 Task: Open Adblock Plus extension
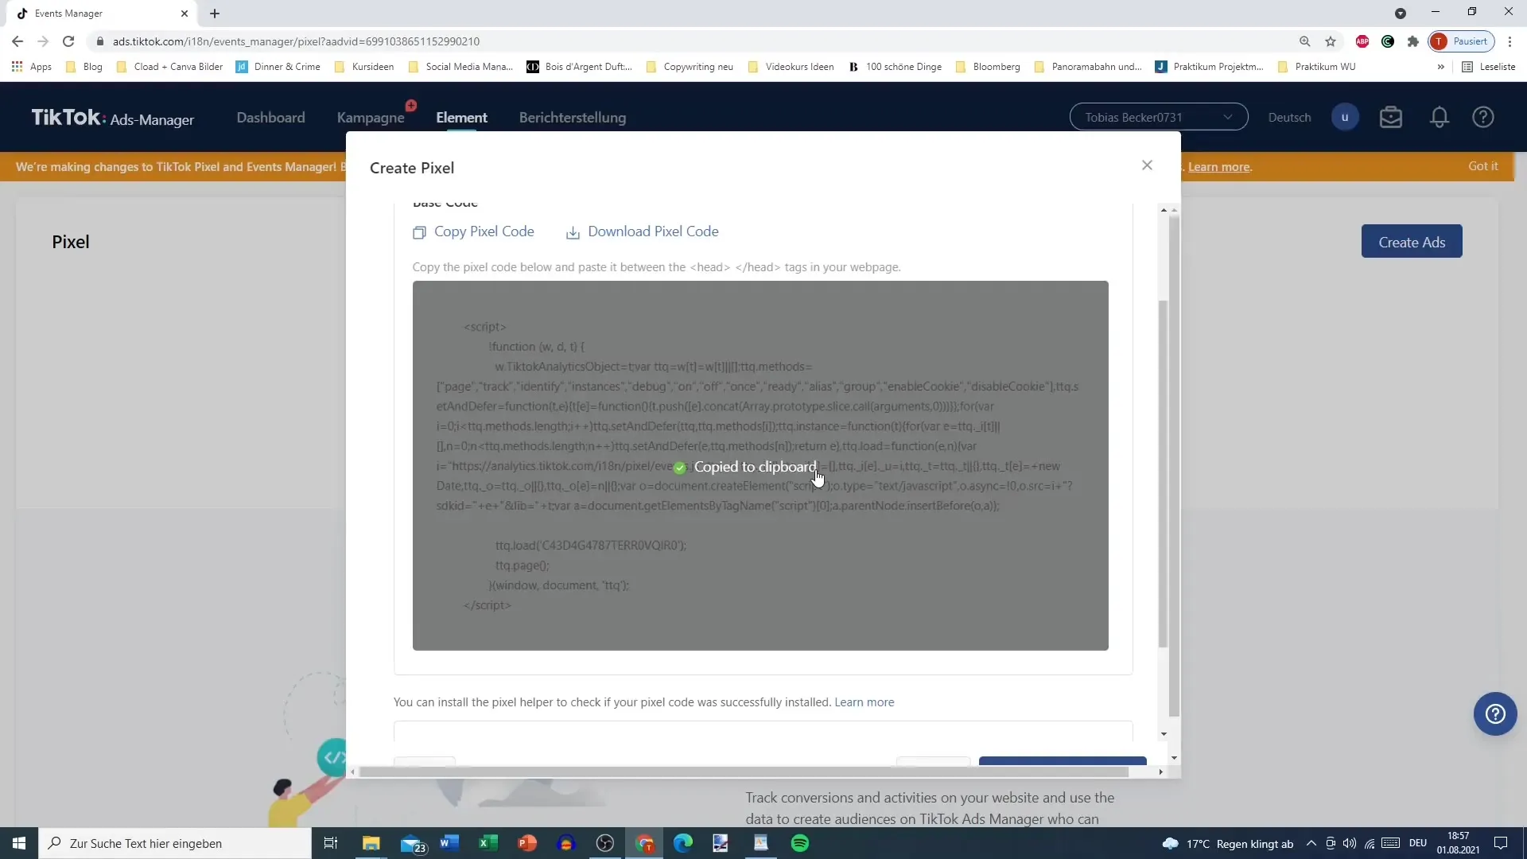pos(1362,41)
